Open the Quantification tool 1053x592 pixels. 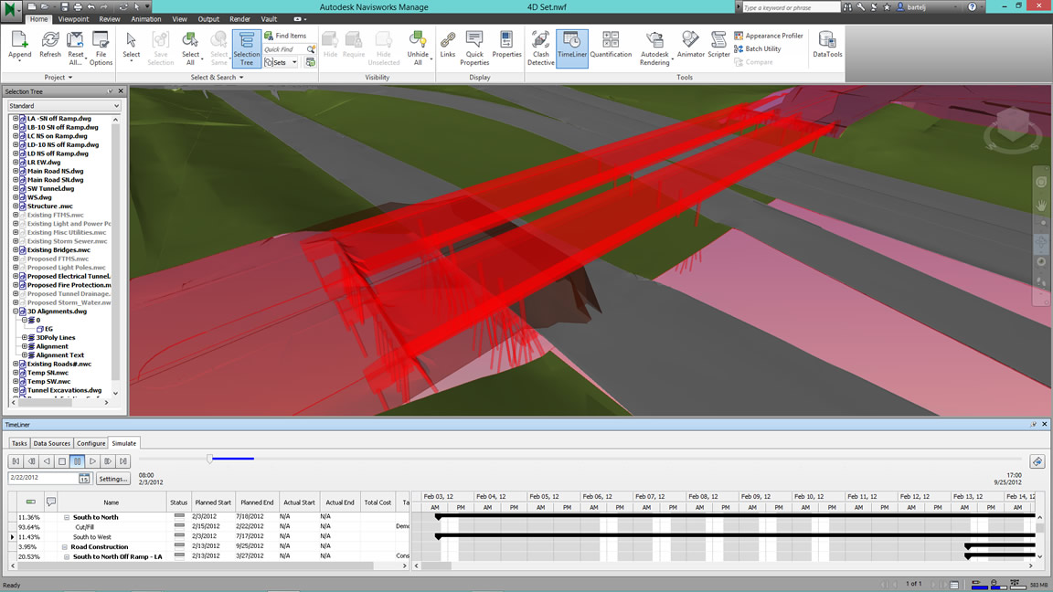point(611,47)
